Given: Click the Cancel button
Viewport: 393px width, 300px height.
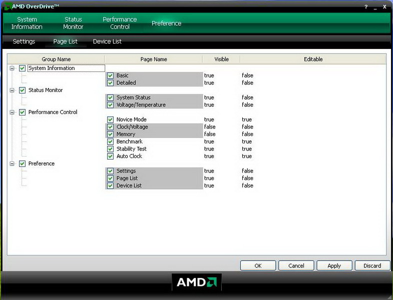Looking at the screenshot, I should 296,265.
